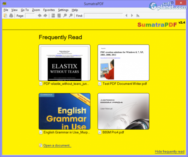This screenshot has width=188, height=157.
Task: Click the Page number input field
Action: tap(30, 16)
